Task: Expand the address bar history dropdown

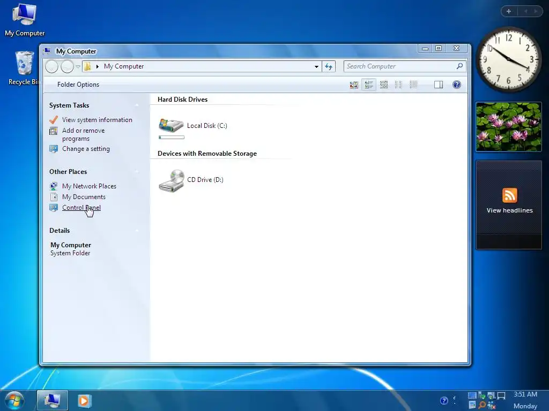Action: tap(316, 66)
